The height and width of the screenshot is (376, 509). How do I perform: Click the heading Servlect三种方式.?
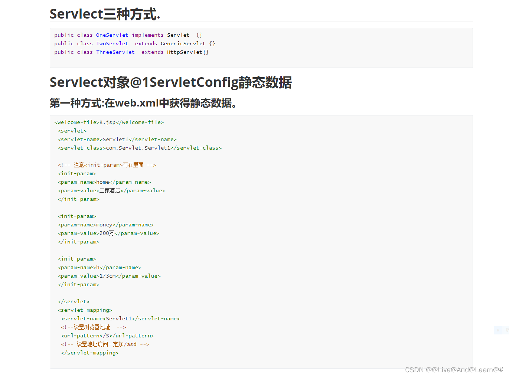[105, 13]
